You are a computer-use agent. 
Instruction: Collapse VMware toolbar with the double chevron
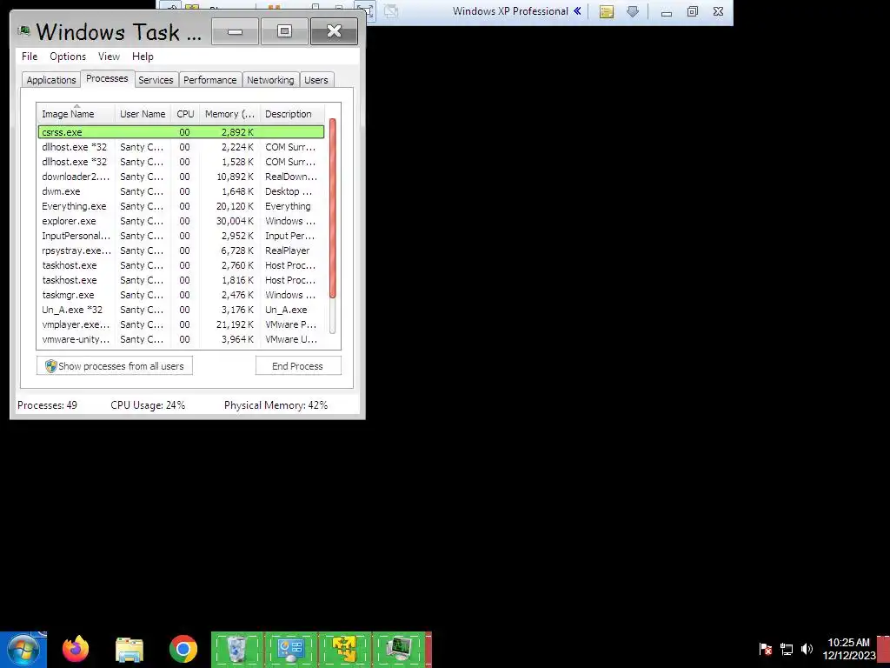(577, 10)
